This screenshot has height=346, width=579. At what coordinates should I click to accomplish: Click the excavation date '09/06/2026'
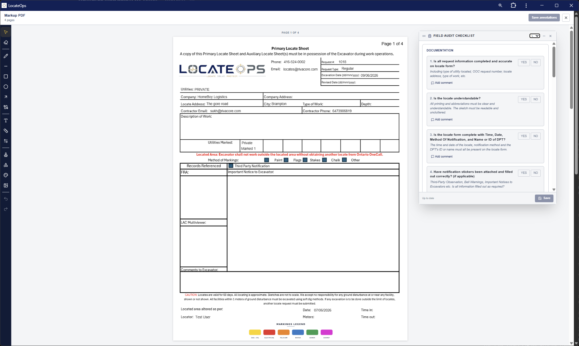(369, 76)
